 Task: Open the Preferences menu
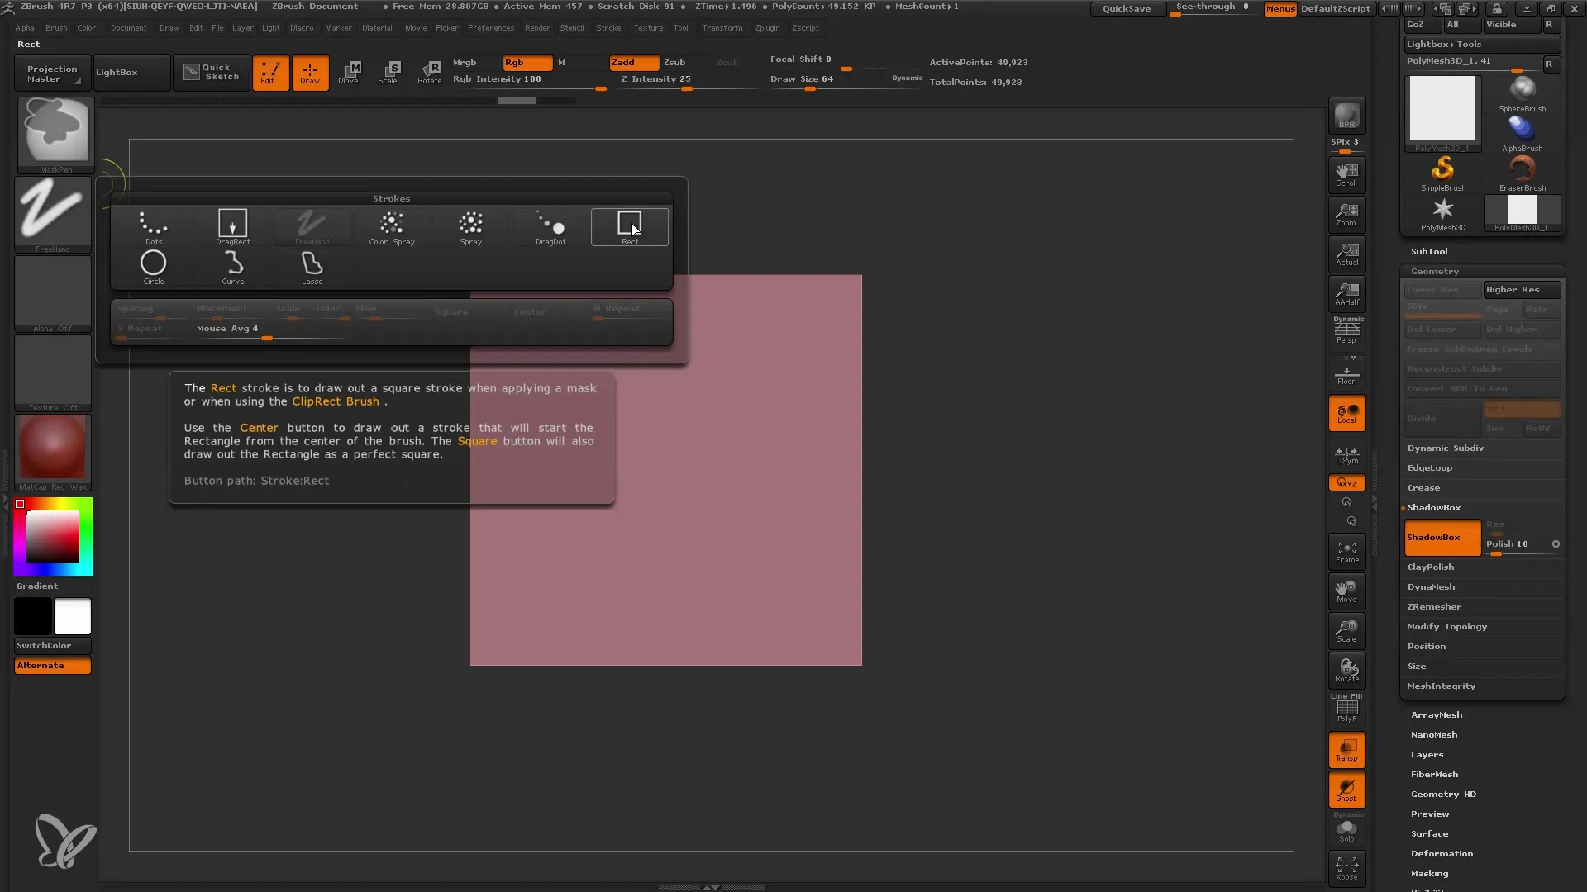click(491, 28)
